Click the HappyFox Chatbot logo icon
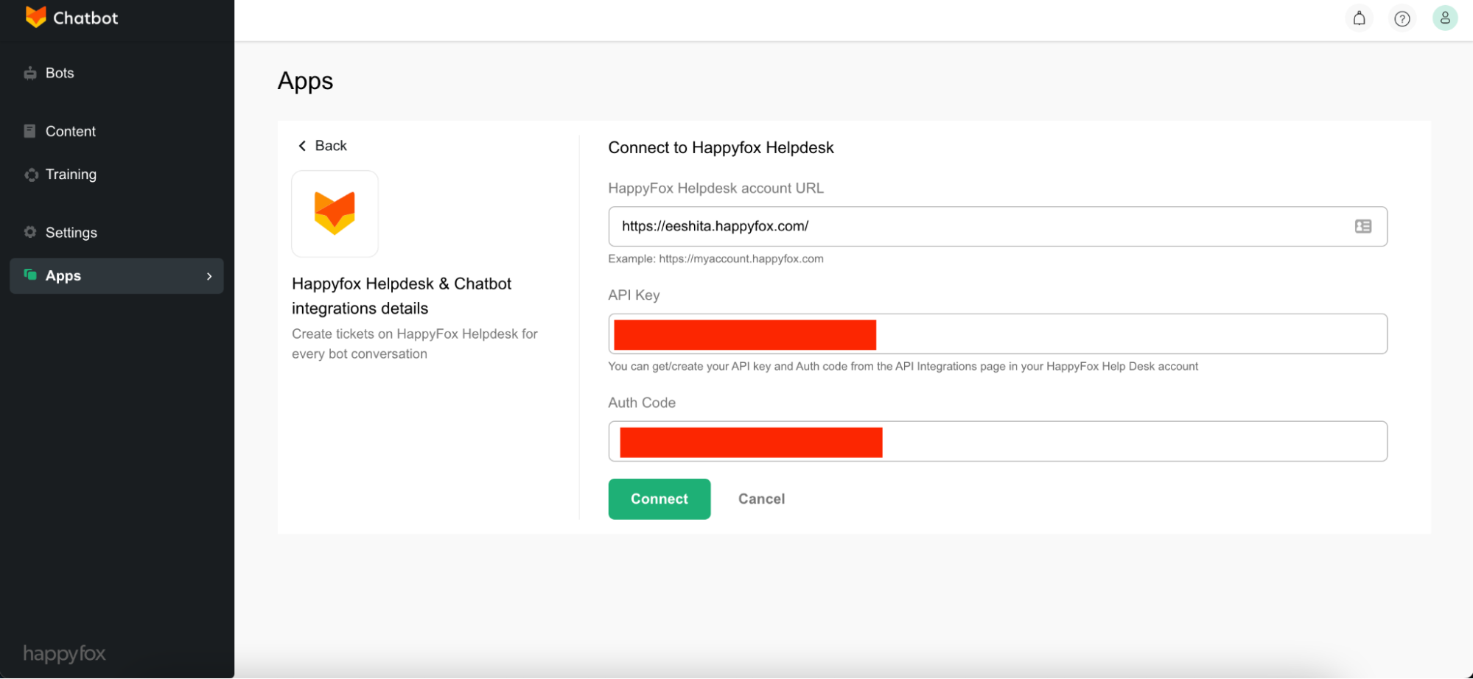 click(x=35, y=17)
